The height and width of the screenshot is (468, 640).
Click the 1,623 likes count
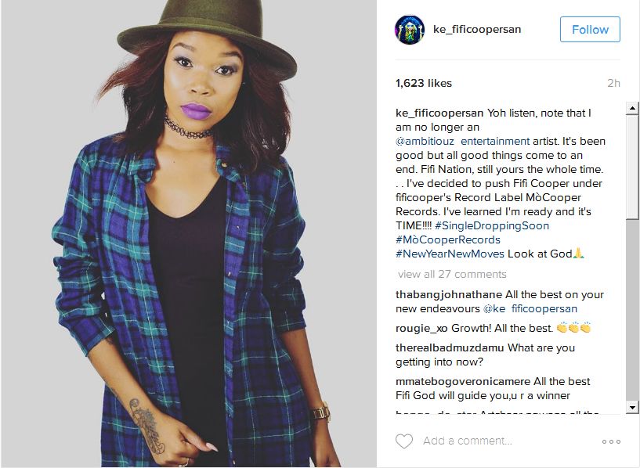[x=424, y=83]
